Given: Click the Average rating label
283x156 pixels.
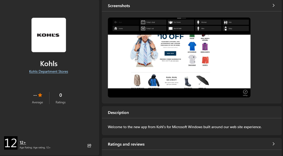Looking at the screenshot, I should click(37, 102).
